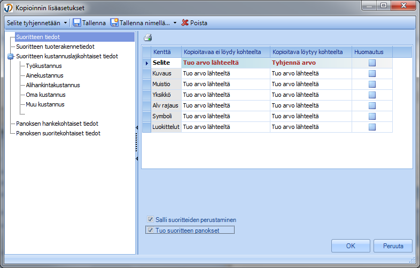Click the Kenttä column header

166,52
